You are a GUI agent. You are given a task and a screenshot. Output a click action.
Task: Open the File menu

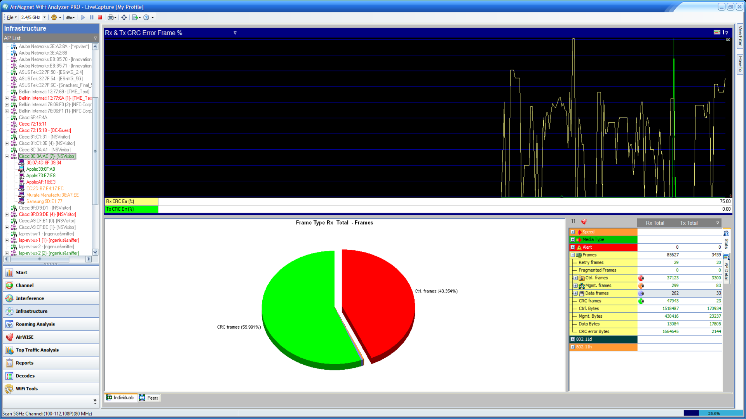tap(10, 17)
